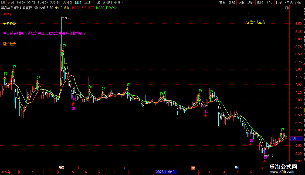Click the 涨榜 event marker on timeline
Viewport: 305px width, 175px height.
[62, 168]
